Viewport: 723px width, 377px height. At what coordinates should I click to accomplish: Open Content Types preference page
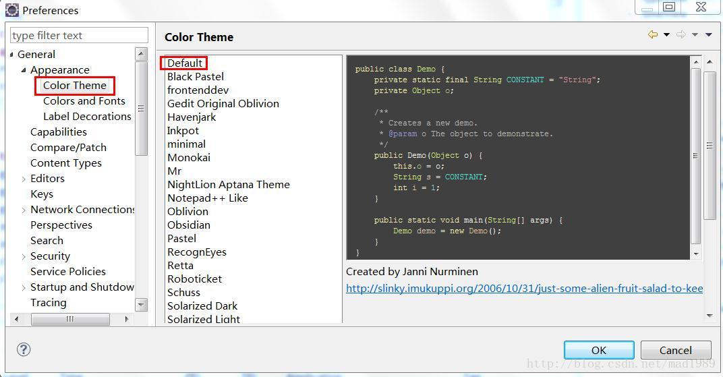click(x=66, y=163)
